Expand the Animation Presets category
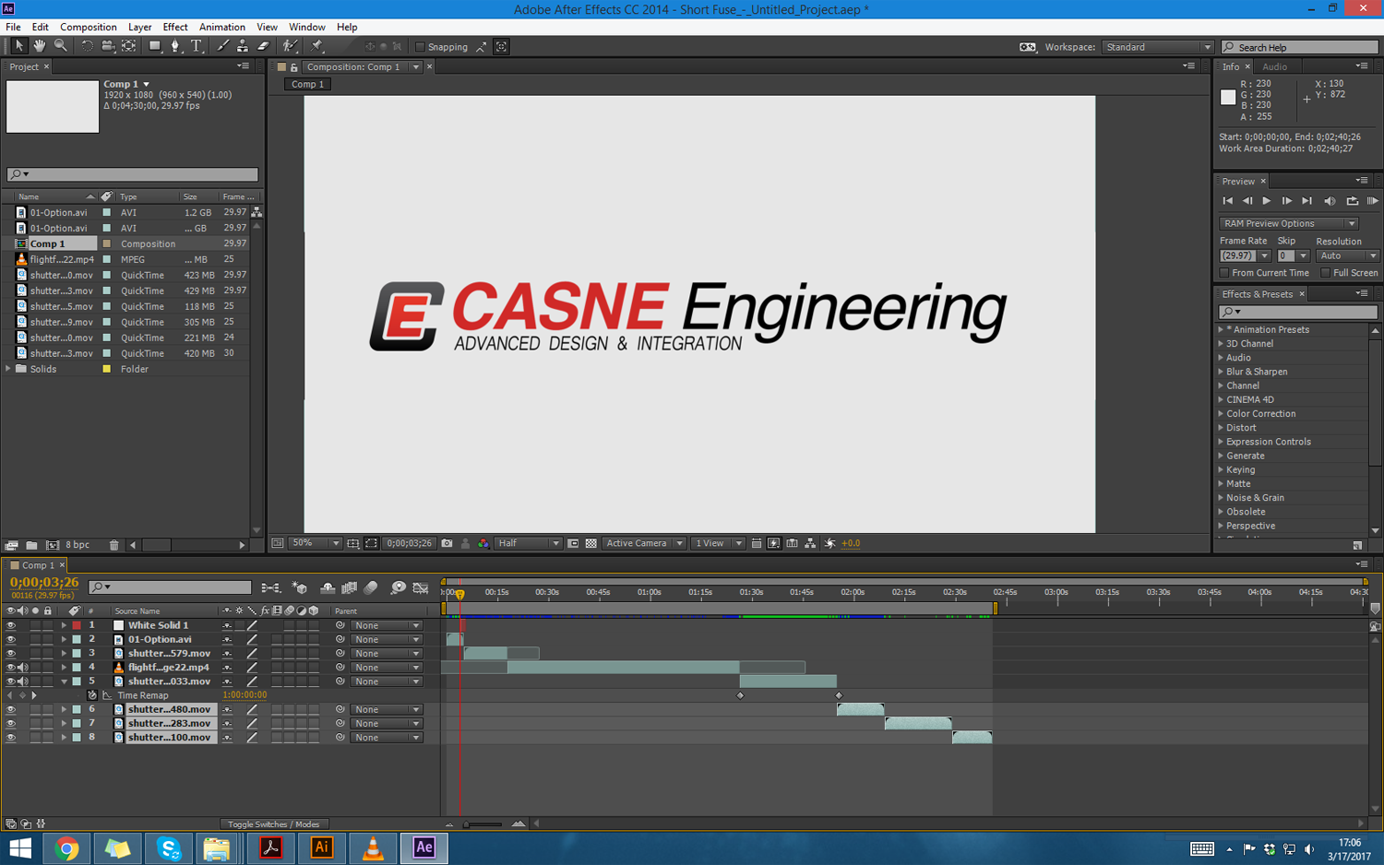Viewport: 1384px width, 865px height. [x=1221, y=329]
